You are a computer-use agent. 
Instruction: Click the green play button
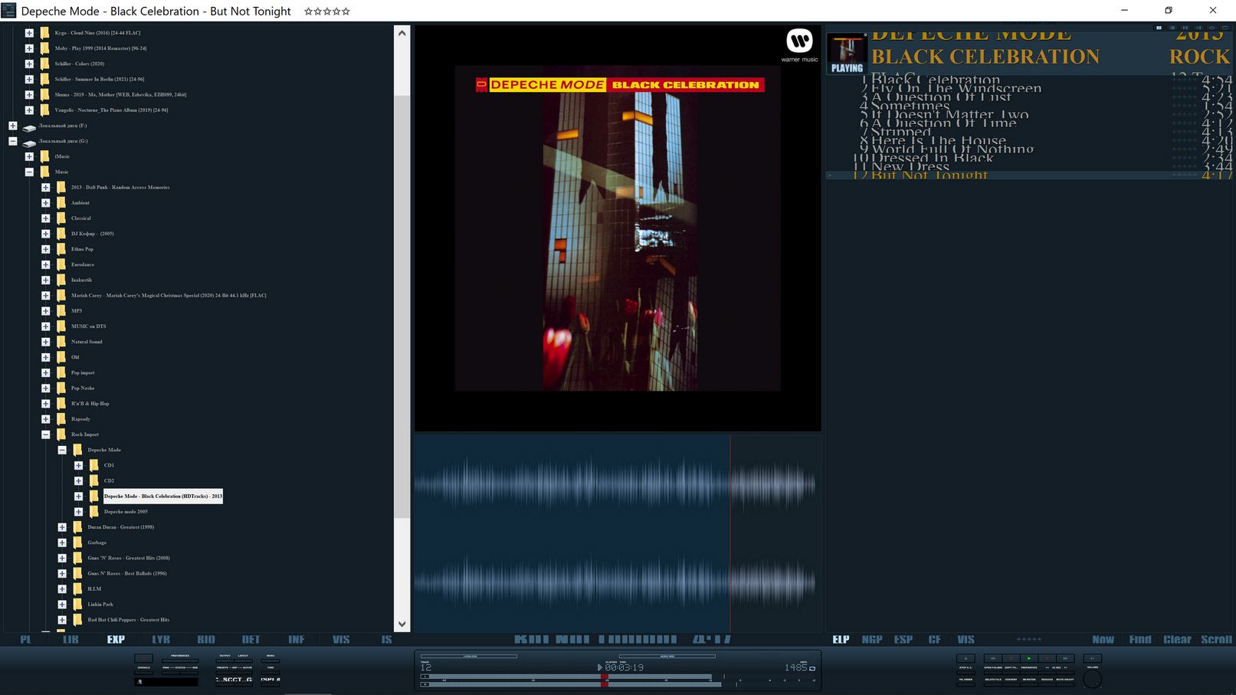pyautogui.click(x=1029, y=658)
